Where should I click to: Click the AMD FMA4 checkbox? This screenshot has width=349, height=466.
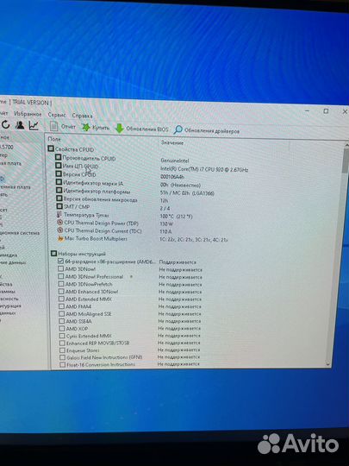[61, 306]
